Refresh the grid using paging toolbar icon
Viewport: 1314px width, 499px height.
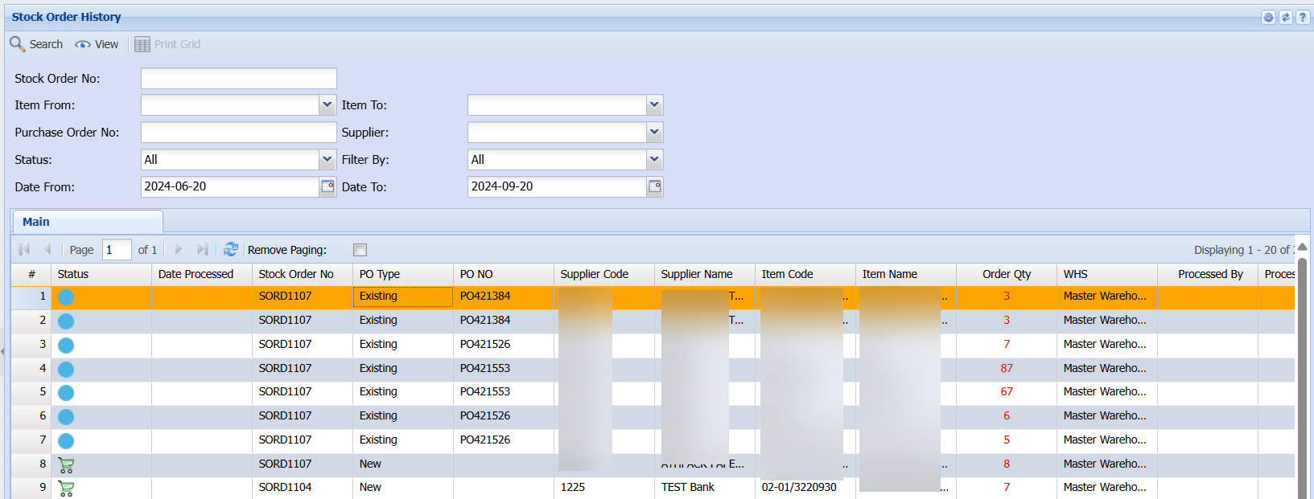click(x=231, y=250)
